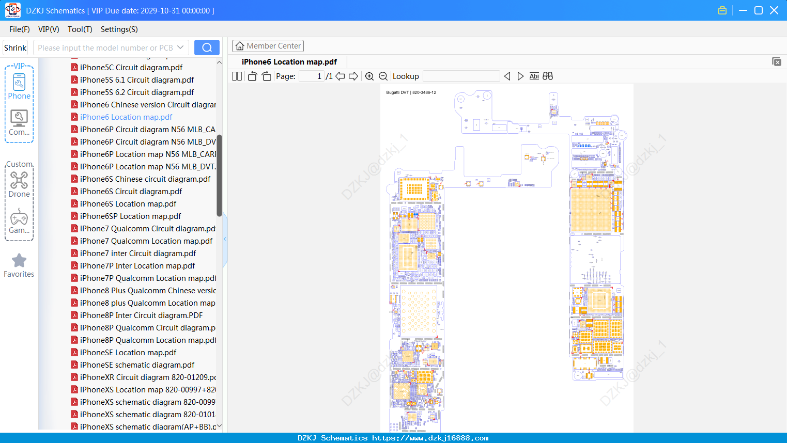Open iPhone7 Qualcomm Circuit diagram

148,228
